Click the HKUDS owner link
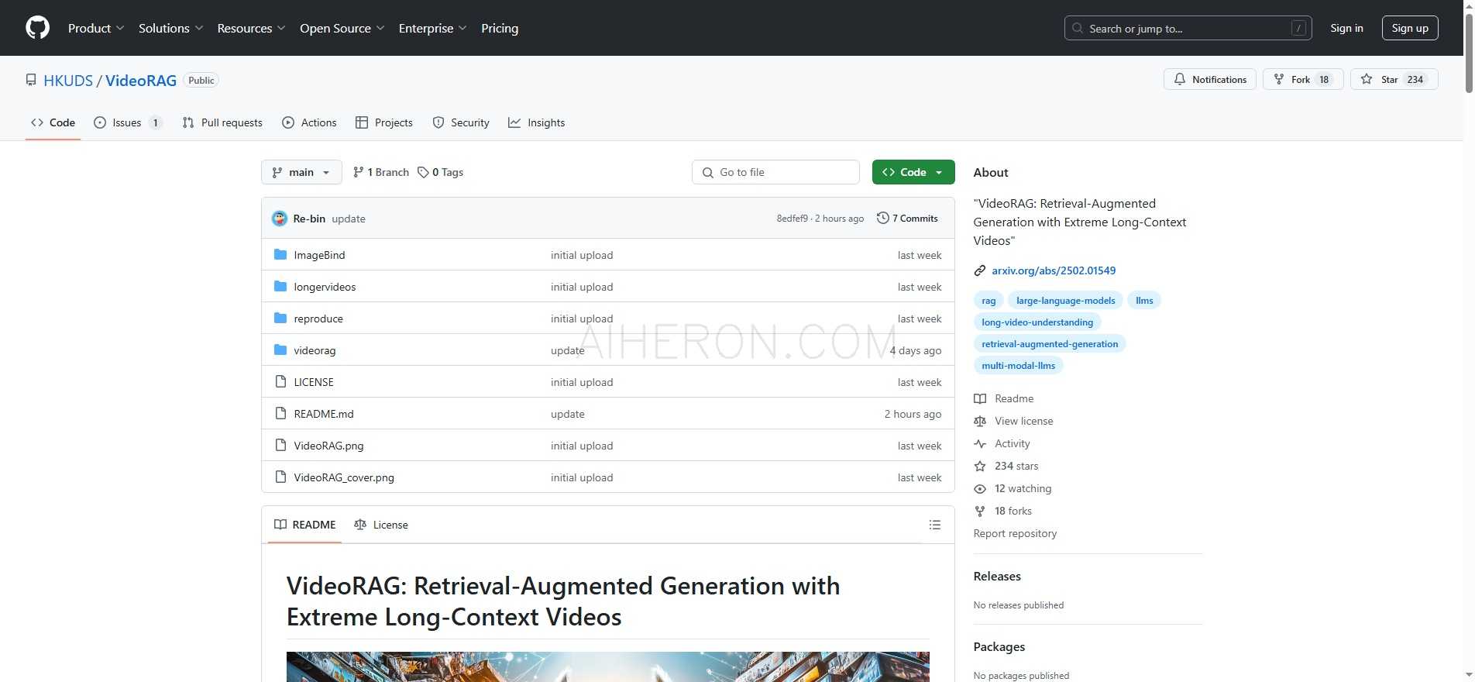The width and height of the screenshot is (1475, 682). pos(68,80)
